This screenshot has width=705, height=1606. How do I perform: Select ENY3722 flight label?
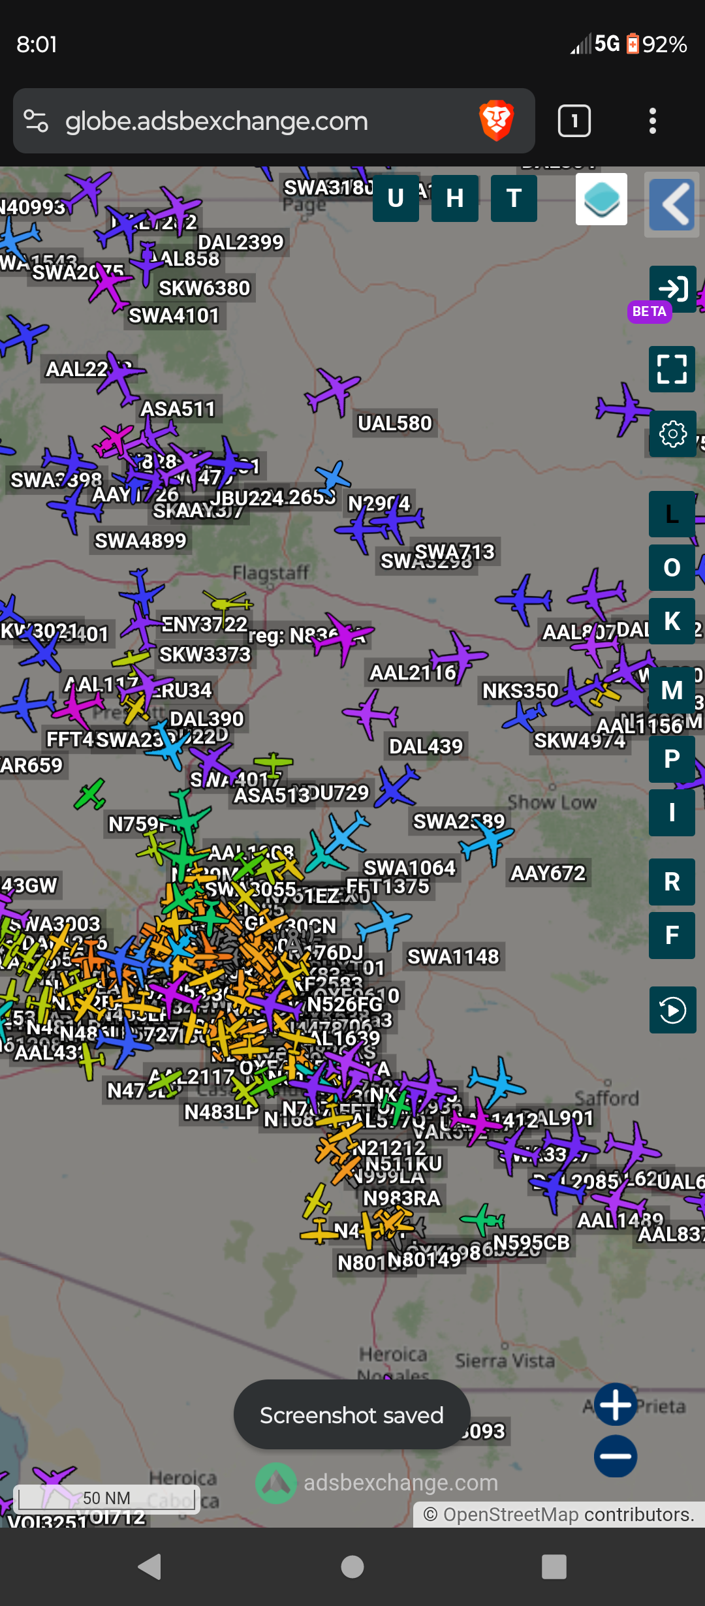point(204,624)
